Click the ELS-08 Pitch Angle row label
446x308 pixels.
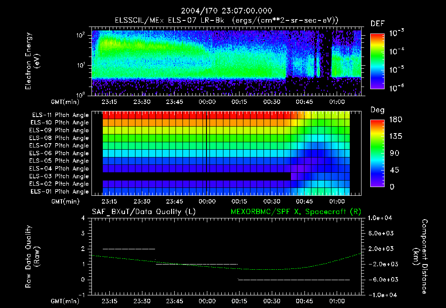[59, 138]
